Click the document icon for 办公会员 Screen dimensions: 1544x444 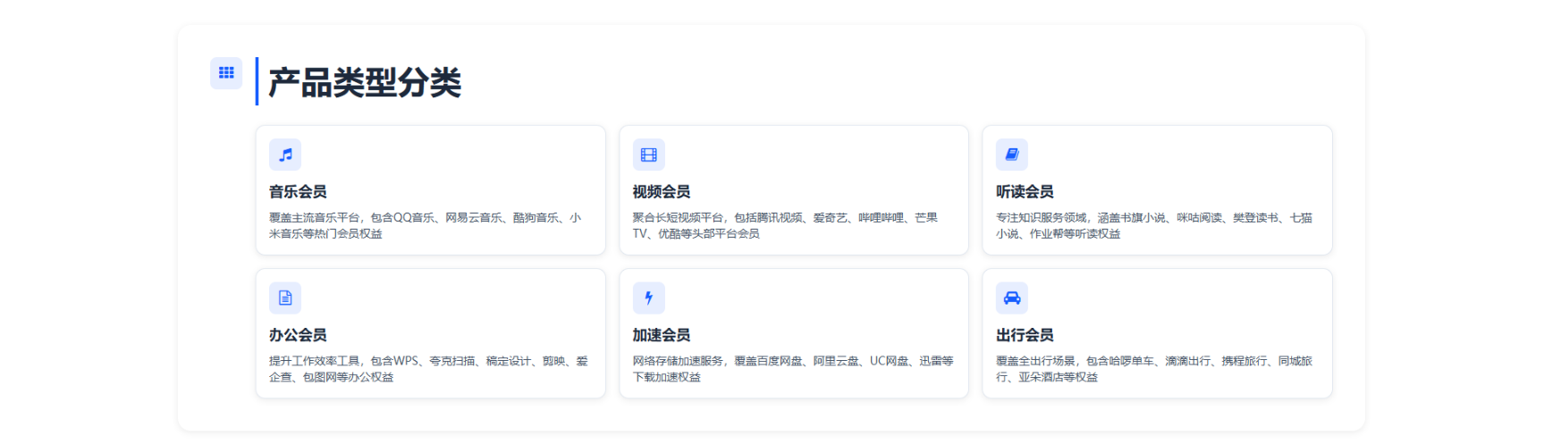click(x=285, y=297)
